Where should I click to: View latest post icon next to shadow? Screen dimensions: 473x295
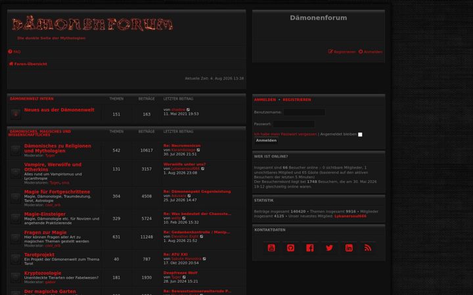[x=189, y=110]
